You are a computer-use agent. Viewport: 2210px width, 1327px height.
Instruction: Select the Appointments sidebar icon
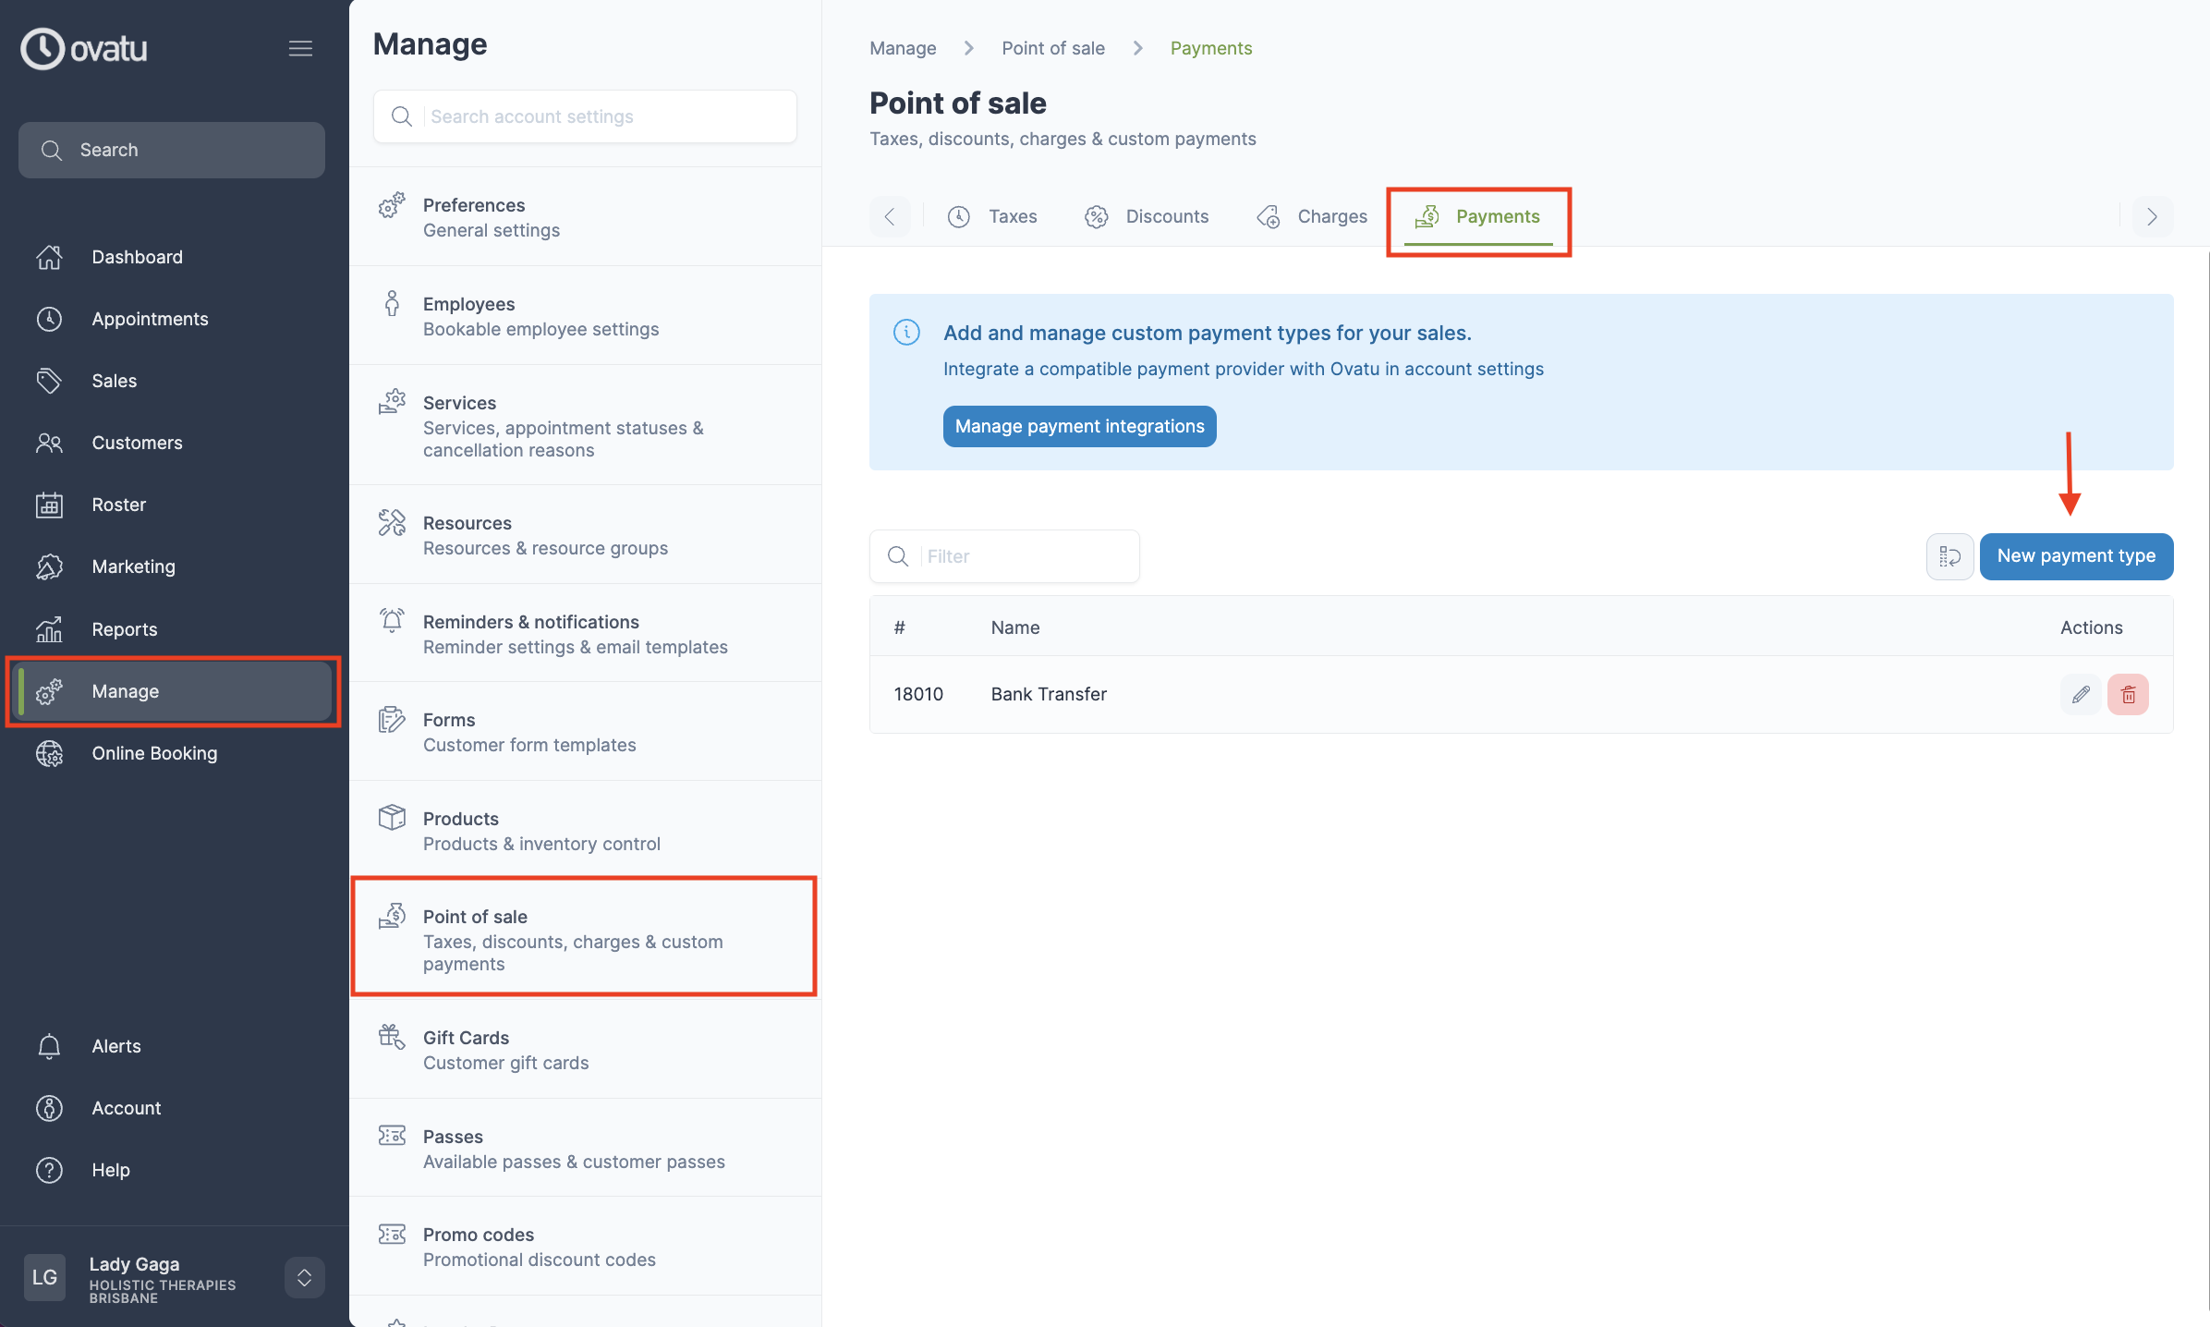pyautogui.click(x=50, y=318)
